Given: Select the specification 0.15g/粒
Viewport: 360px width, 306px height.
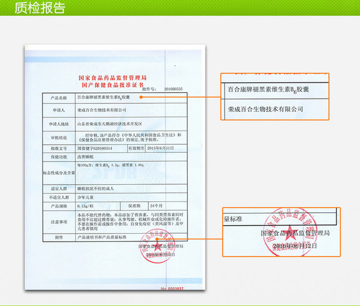Looking at the screenshot, I should pyautogui.click(x=85, y=206).
